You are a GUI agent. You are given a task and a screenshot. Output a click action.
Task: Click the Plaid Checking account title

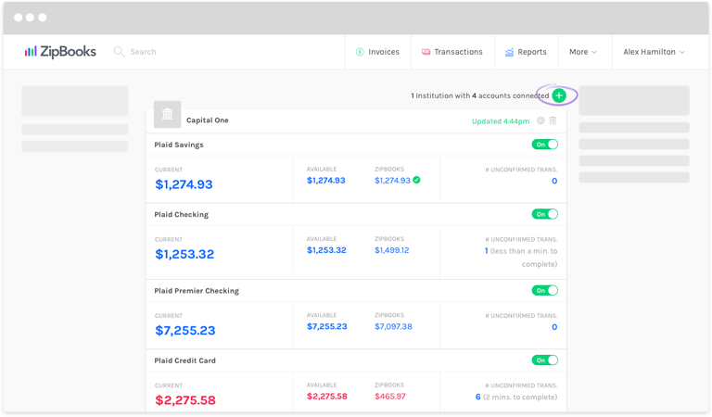181,215
